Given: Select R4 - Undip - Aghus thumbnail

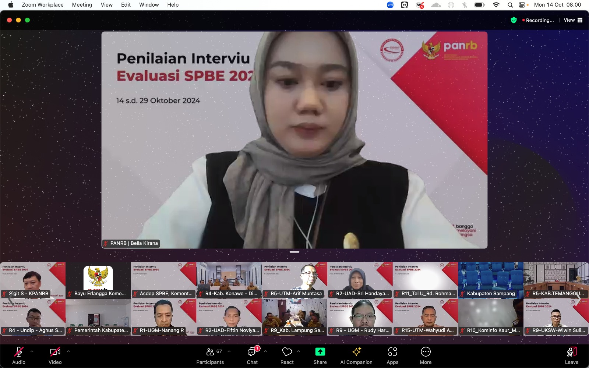Looking at the screenshot, I should (x=33, y=316).
